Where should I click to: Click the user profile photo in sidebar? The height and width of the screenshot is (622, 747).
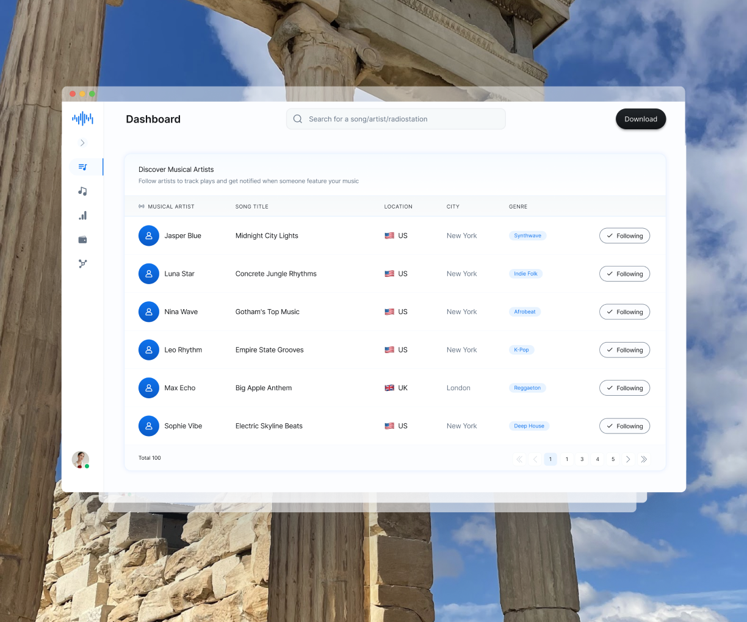(x=81, y=460)
